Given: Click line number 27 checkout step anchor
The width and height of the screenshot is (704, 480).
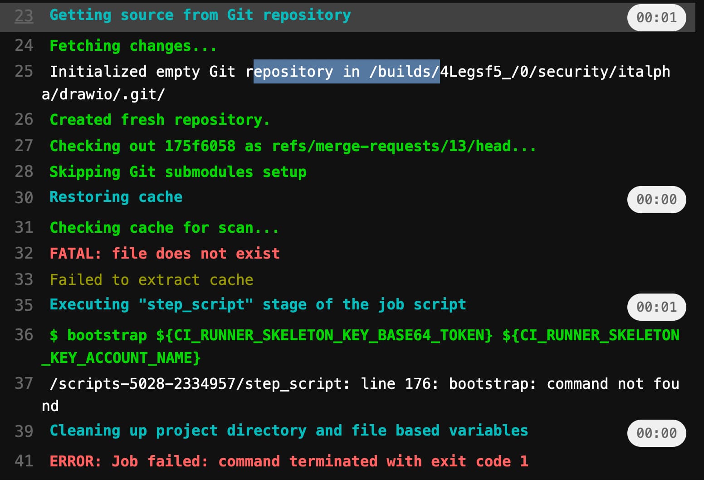Looking at the screenshot, I should (x=23, y=146).
